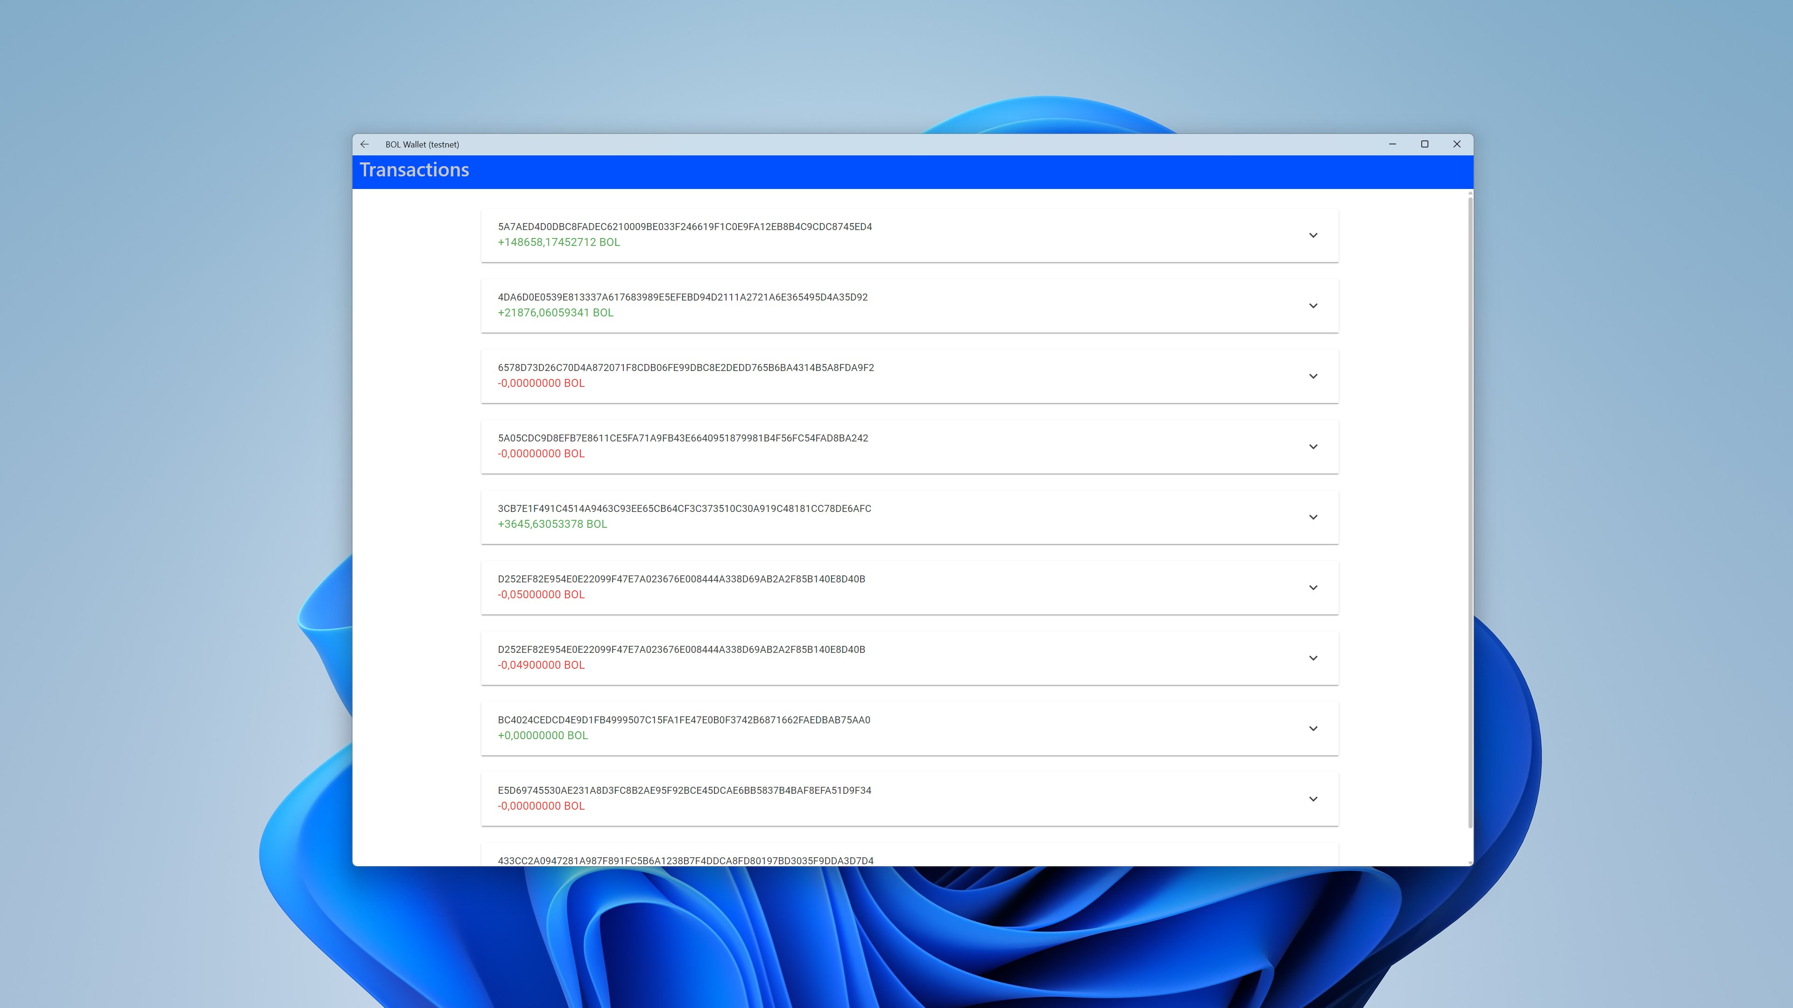Click the Transactions header title
This screenshot has width=1793, height=1008.
(414, 170)
